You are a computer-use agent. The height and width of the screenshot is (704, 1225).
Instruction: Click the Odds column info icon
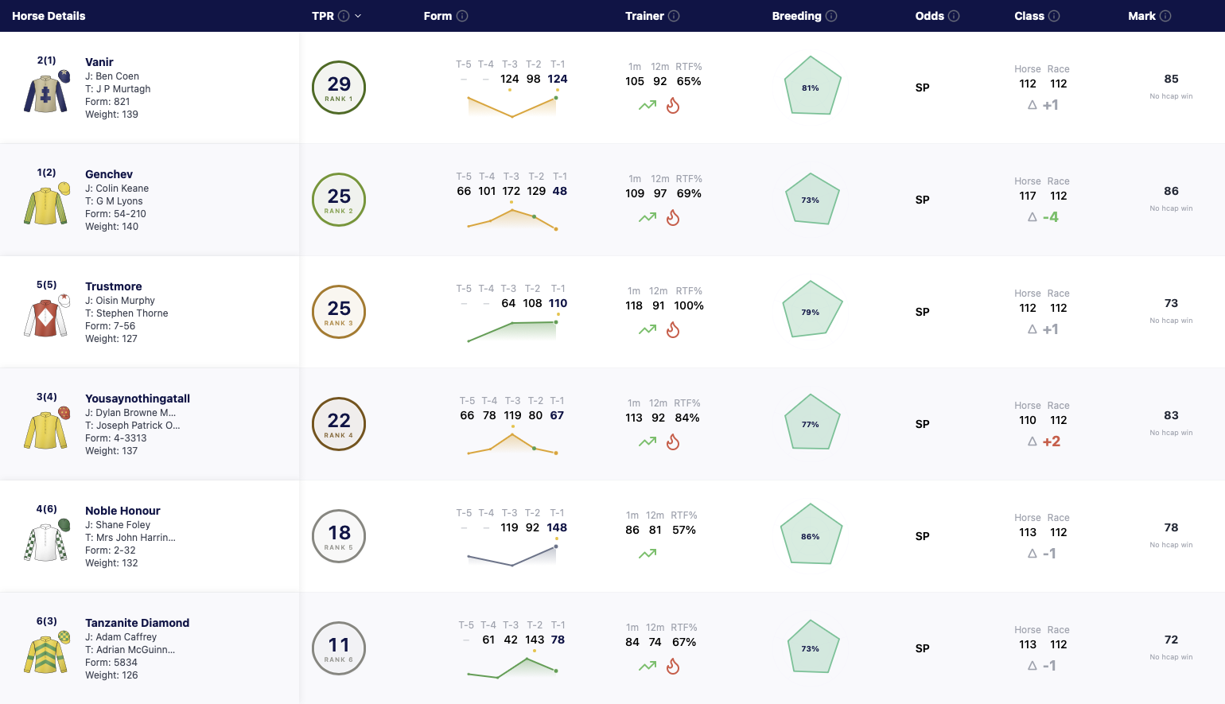click(954, 16)
